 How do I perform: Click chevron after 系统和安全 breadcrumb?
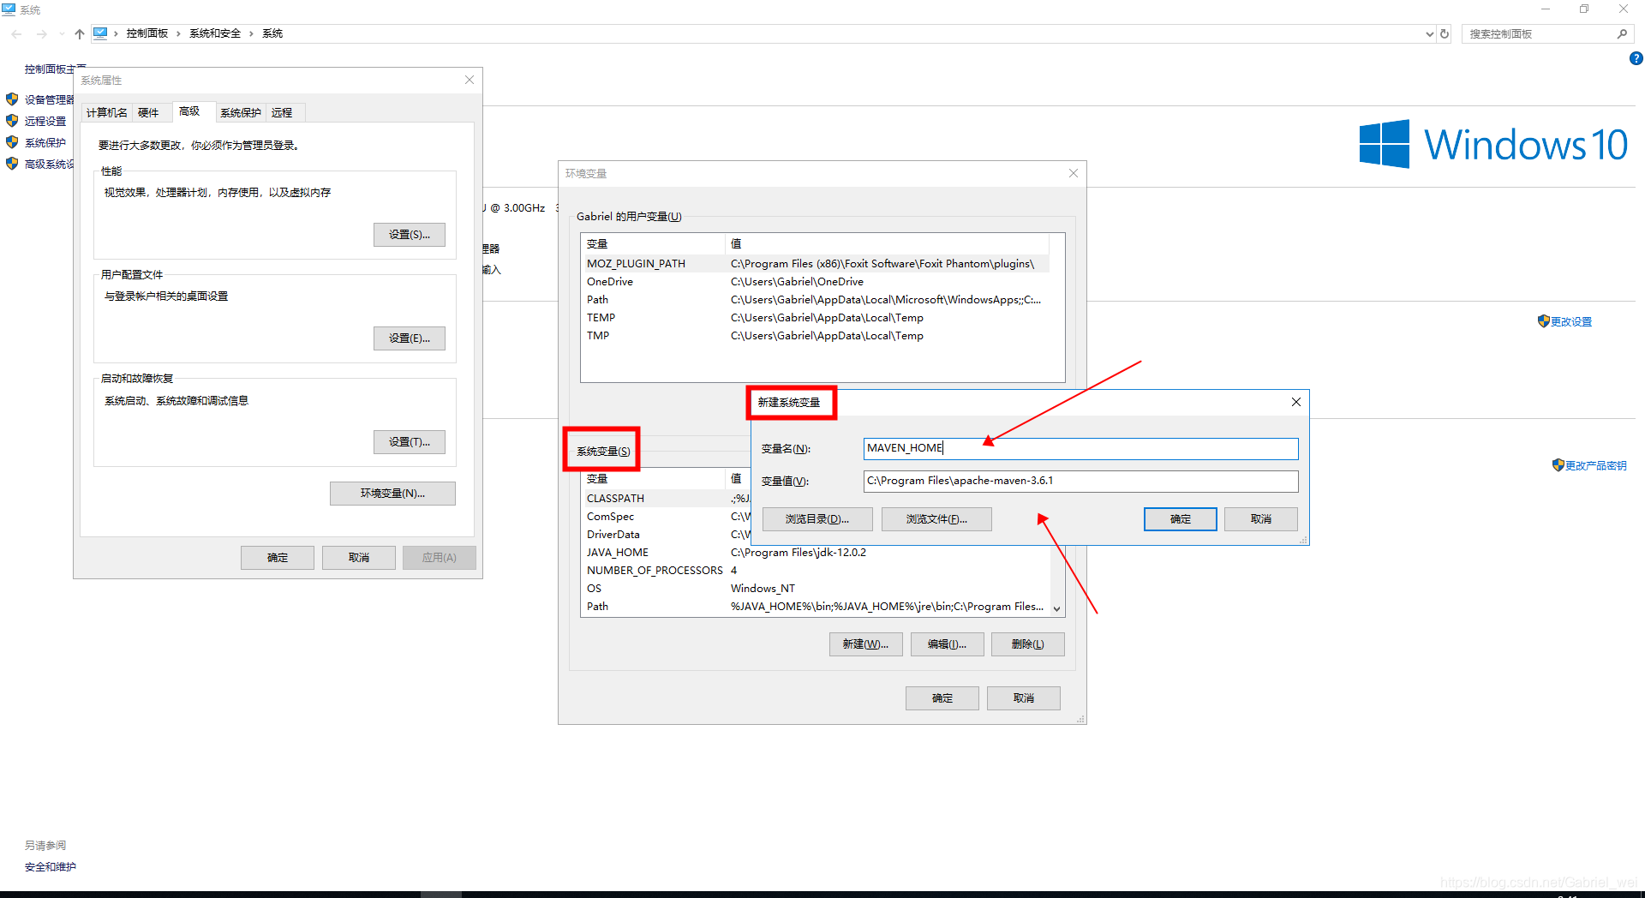click(251, 33)
